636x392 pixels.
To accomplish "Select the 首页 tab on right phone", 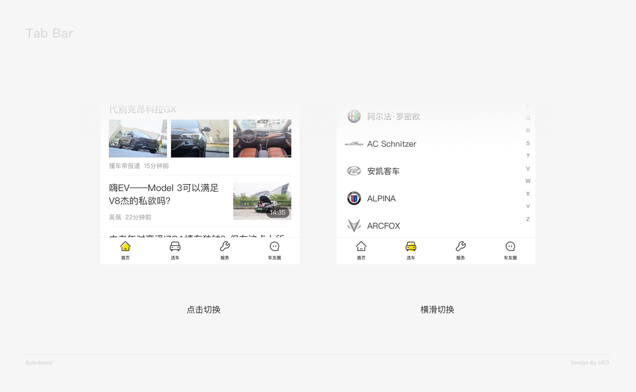I will coord(361,246).
